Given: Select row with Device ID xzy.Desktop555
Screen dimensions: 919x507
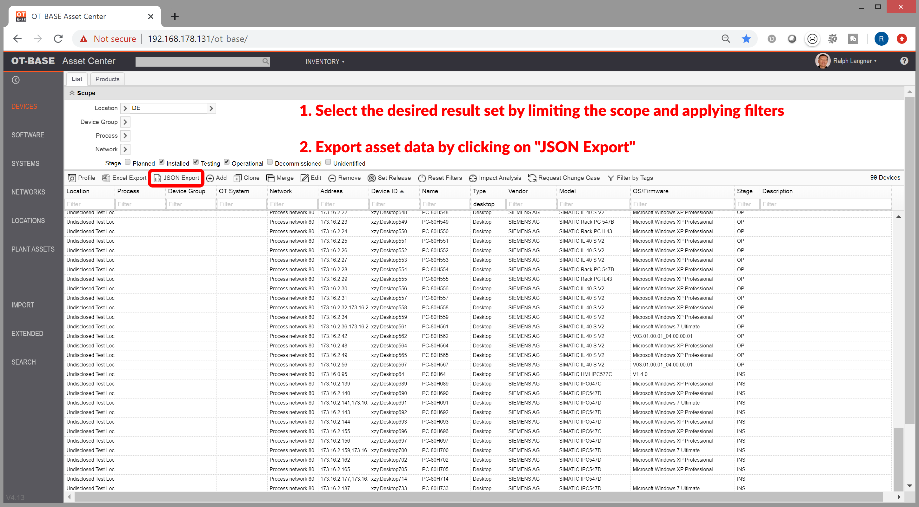Looking at the screenshot, I should (x=478, y=279).
